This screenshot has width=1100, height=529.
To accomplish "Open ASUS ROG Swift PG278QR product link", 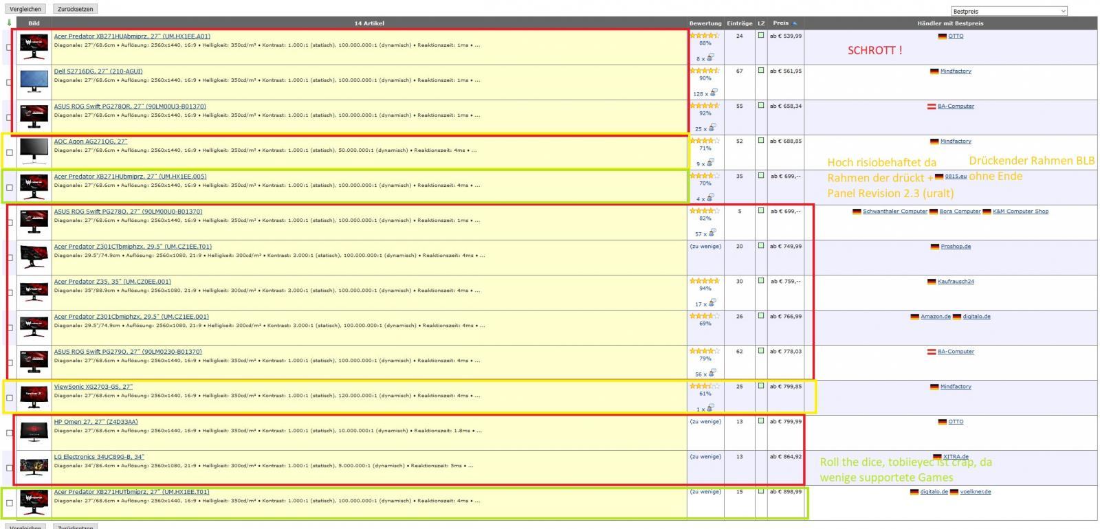I will click(130, 106).
